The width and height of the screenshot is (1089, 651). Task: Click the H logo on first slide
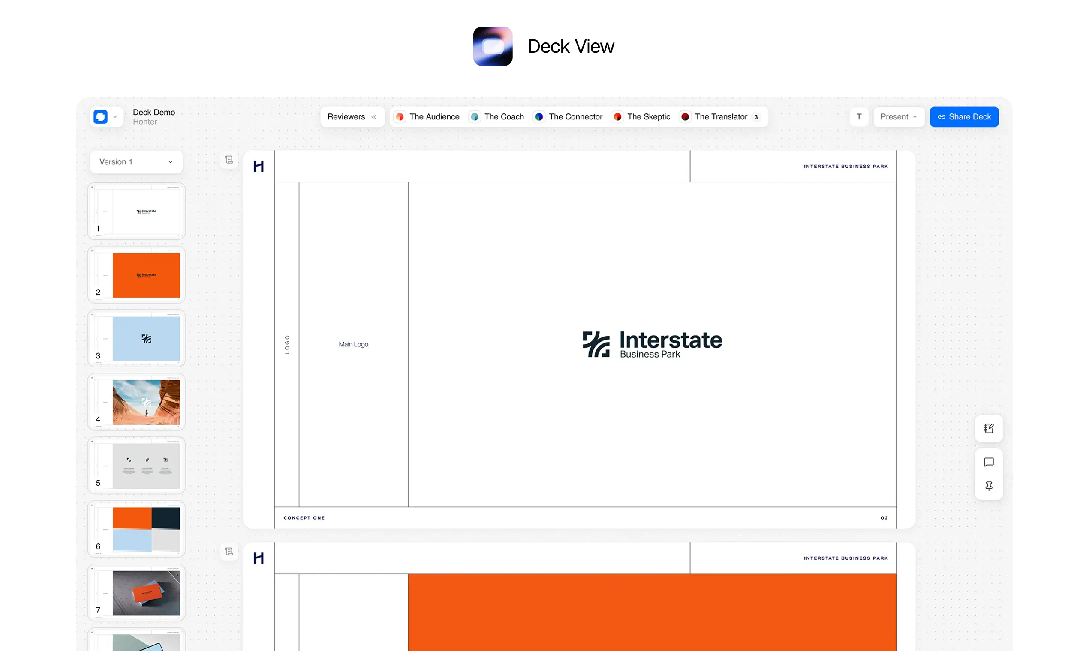(x=259, y=166)
